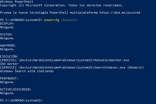
Task: Click the empty prompt at bottom
Action: pos(21,100)
